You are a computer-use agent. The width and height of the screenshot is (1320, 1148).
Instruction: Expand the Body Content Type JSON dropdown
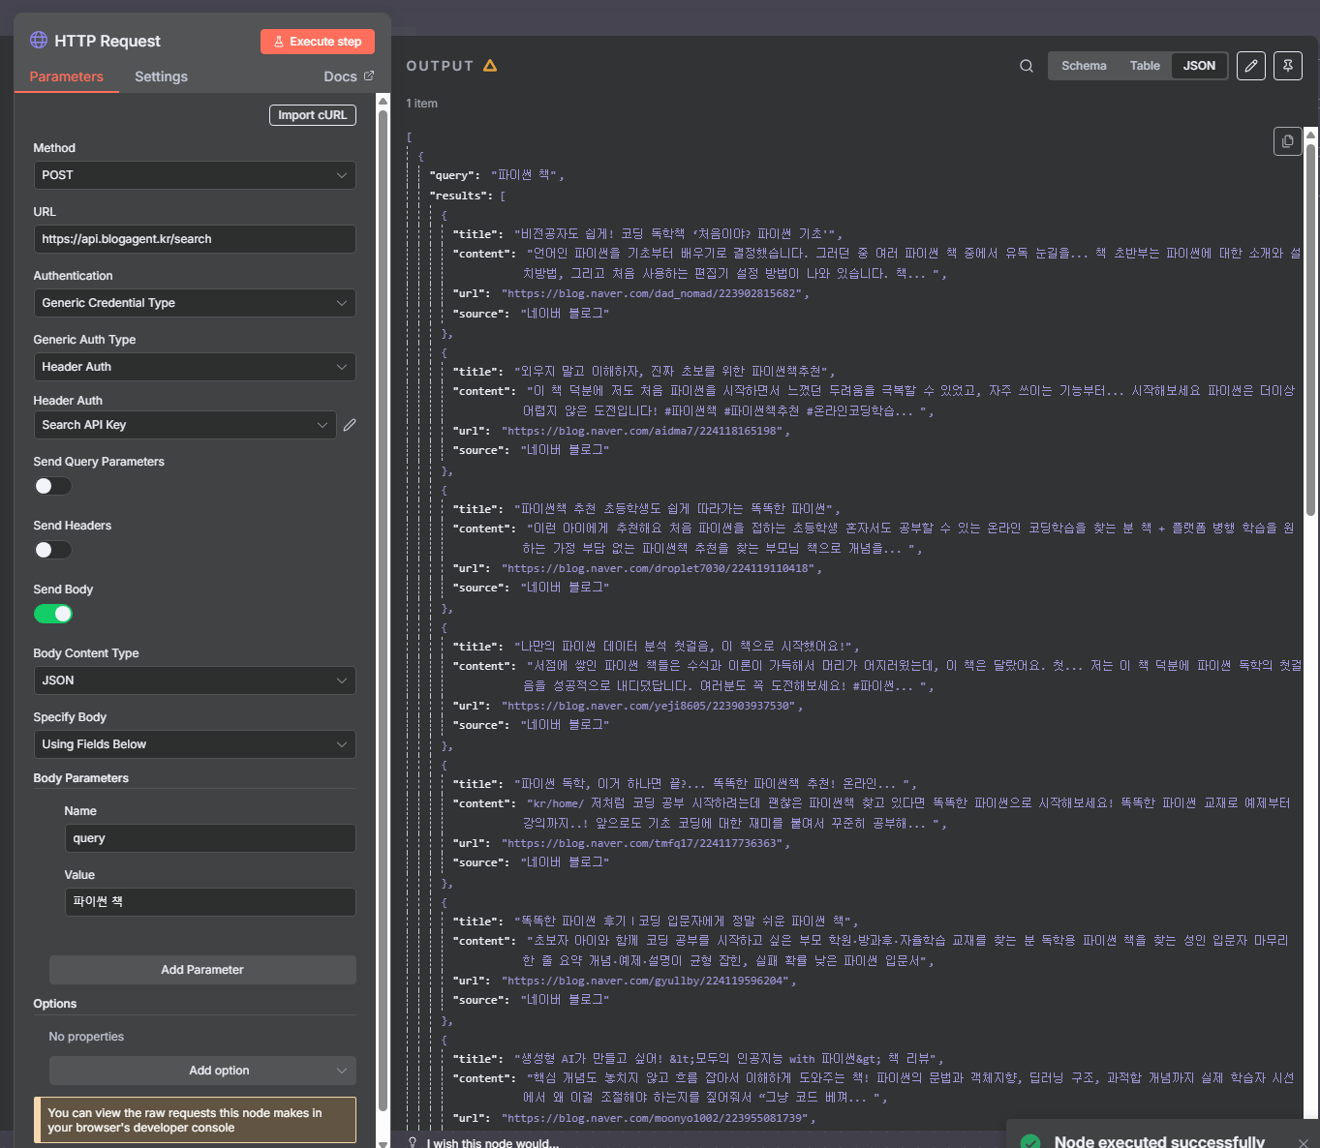(x=194, y=680)
